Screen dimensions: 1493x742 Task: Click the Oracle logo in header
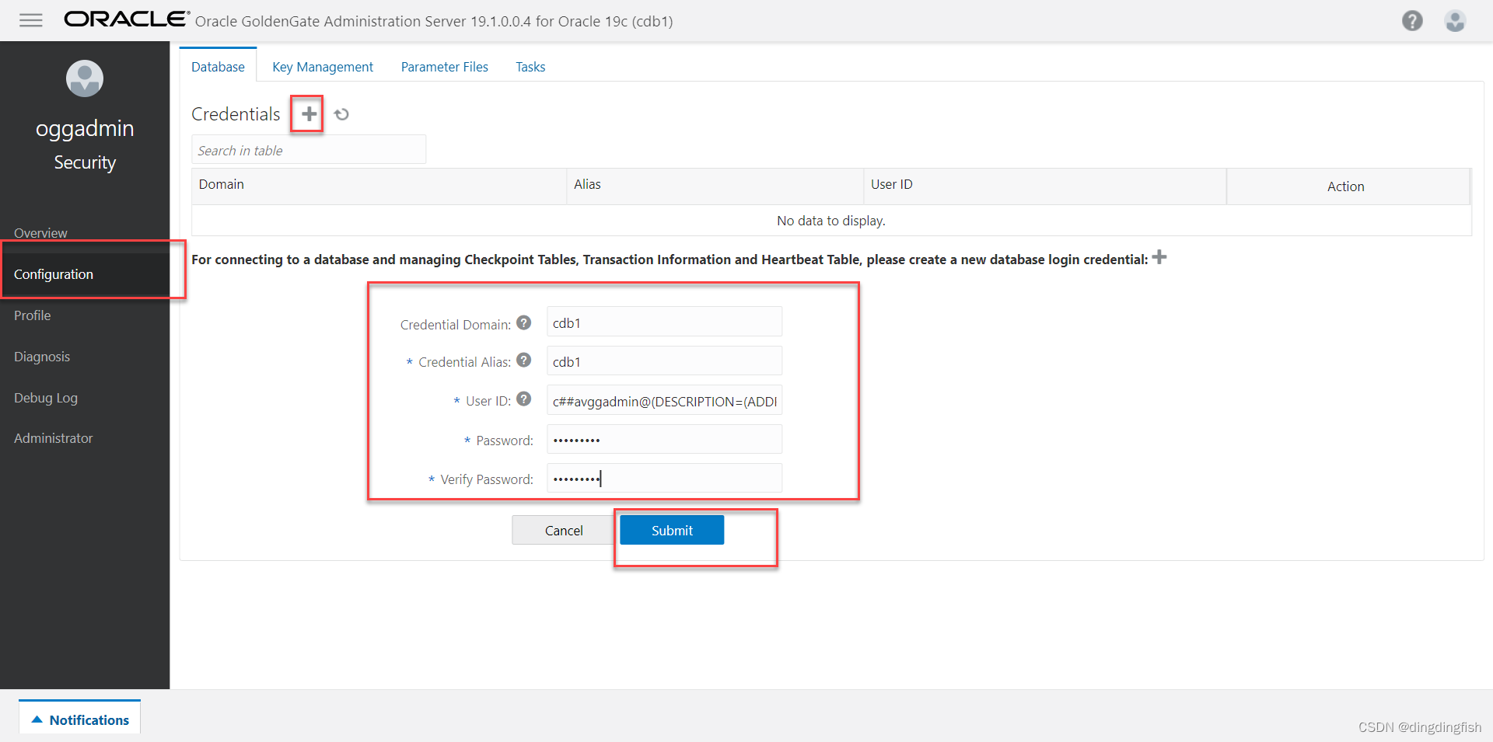[127, 19]
